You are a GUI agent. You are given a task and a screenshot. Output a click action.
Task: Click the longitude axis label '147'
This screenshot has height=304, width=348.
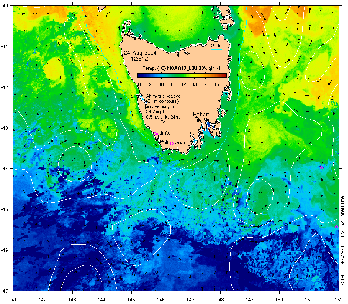(191, 300)
